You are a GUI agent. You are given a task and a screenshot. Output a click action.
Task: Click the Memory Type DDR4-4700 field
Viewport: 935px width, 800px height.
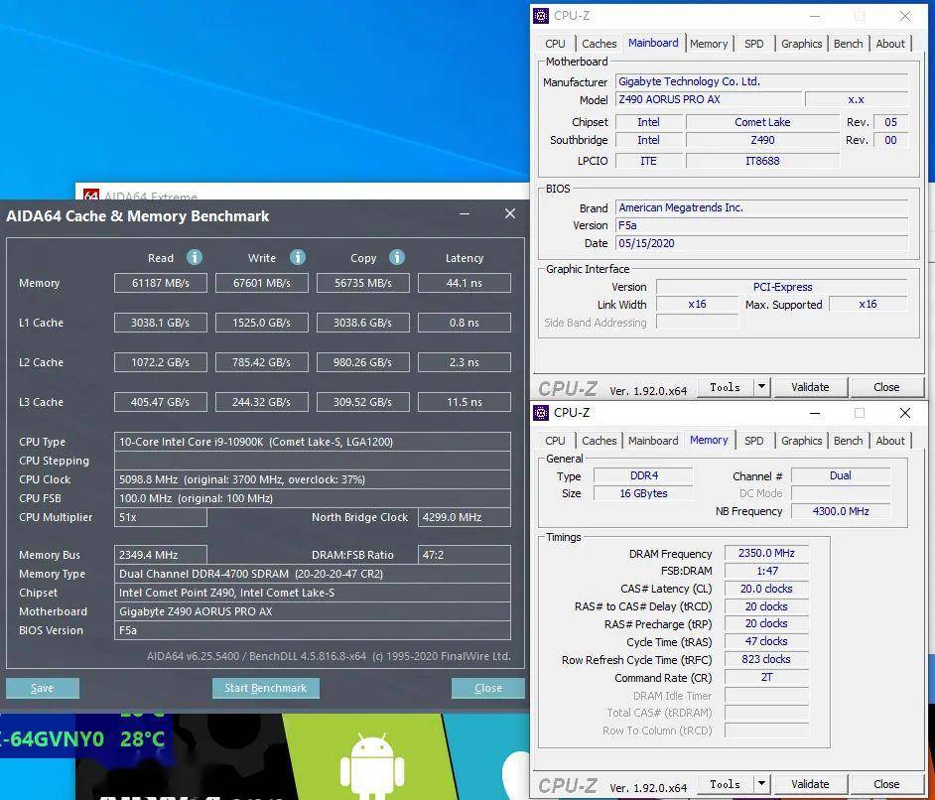click(313, 574)
